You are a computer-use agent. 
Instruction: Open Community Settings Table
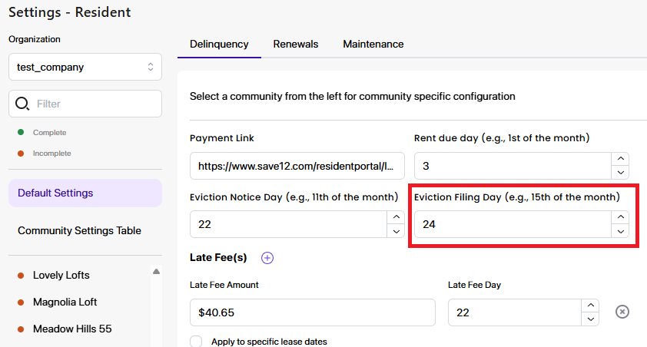coord(79,230)
